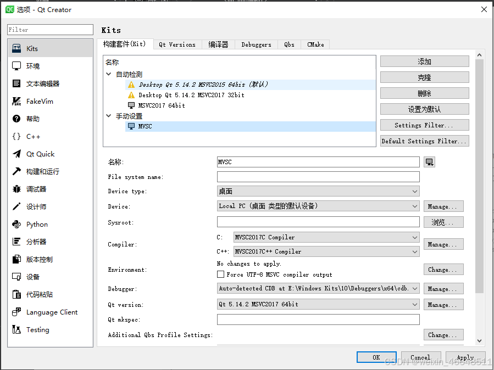Select the 构建和运行 hammer icon

click(x=16, y=171)
